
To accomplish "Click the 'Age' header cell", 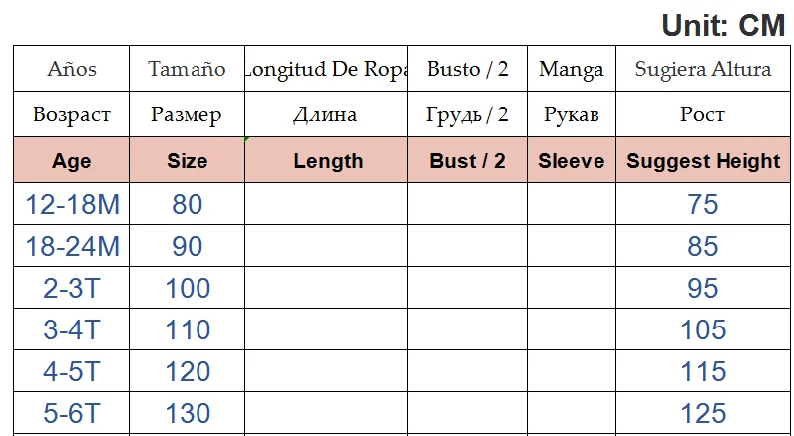I will [71, 161].
